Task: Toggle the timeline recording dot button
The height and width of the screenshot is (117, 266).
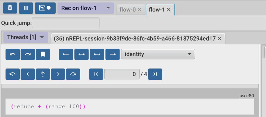Action: click(45, 8)
